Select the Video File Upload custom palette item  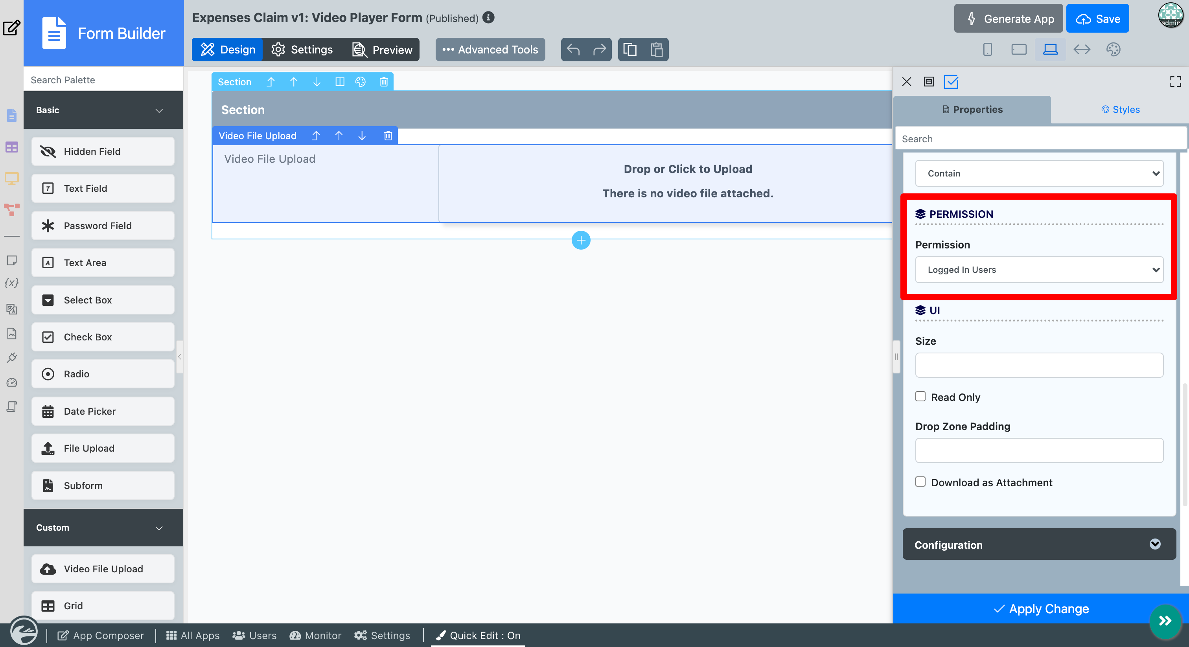[103, 569]
